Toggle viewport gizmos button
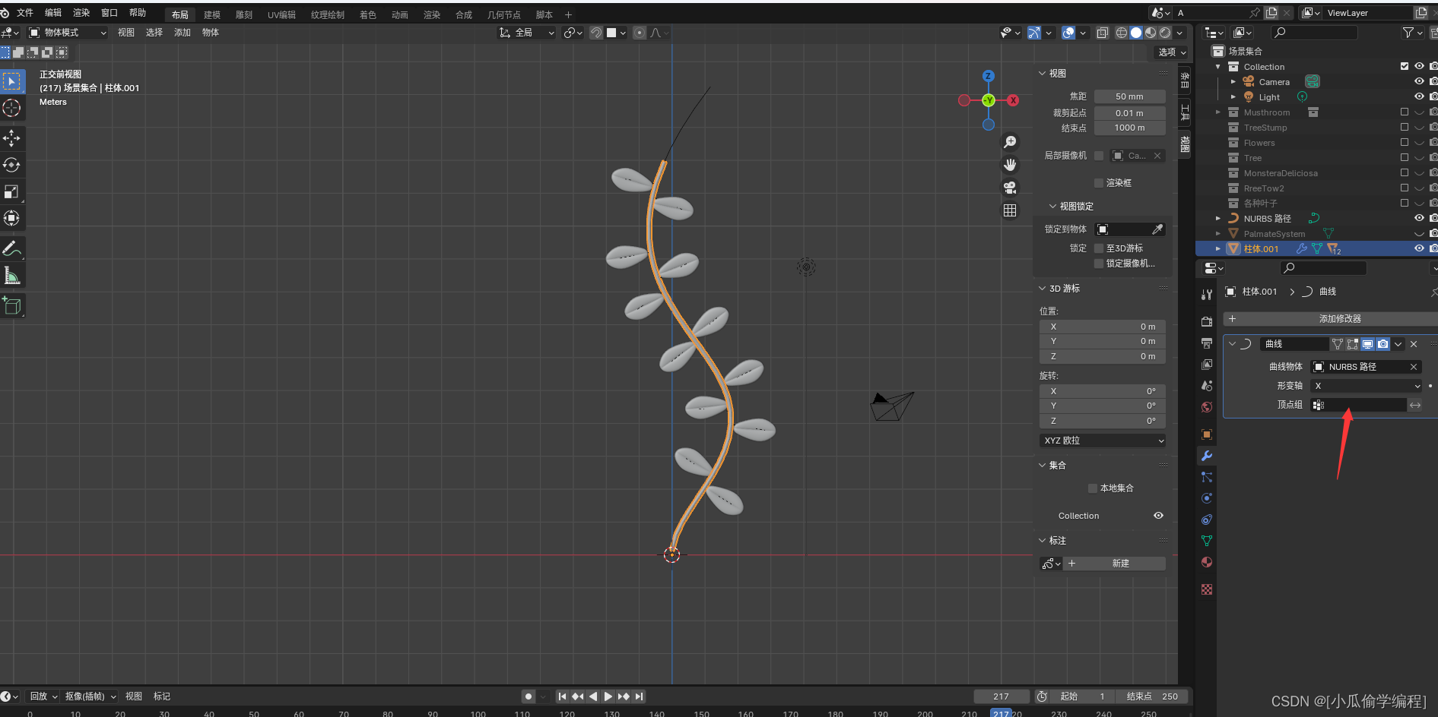The height and width of the screenshot is (717, 1438). click(1034, 33)
